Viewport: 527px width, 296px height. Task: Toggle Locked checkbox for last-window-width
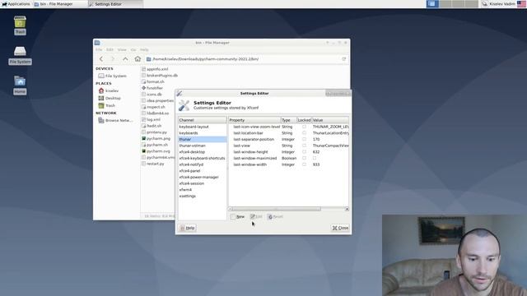click(304, 164)
